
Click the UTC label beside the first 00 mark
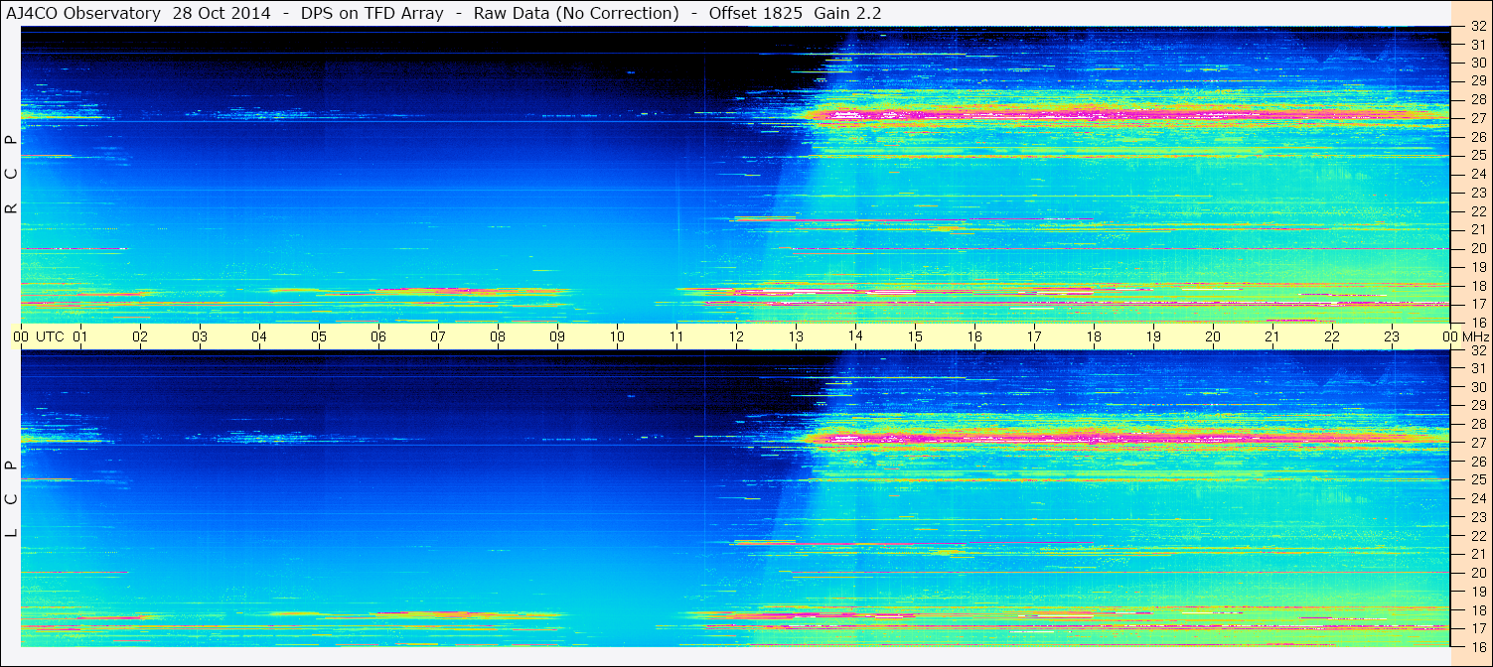pyautogui.click(x=51, y=336)
